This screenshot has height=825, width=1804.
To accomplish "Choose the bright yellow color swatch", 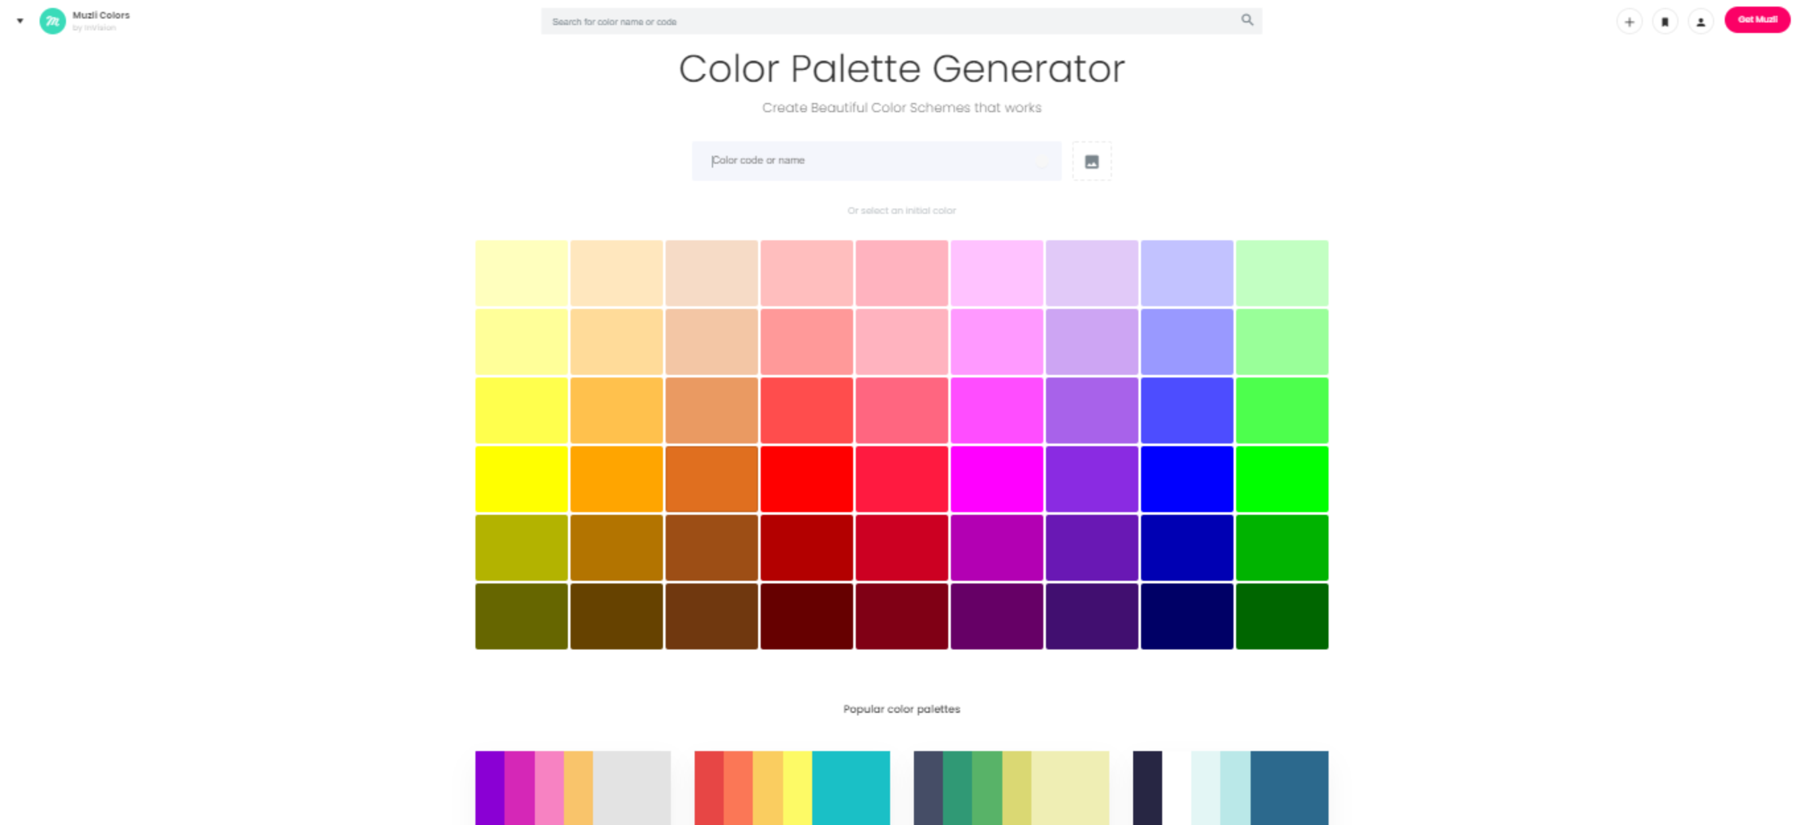I will pos(521,478).
